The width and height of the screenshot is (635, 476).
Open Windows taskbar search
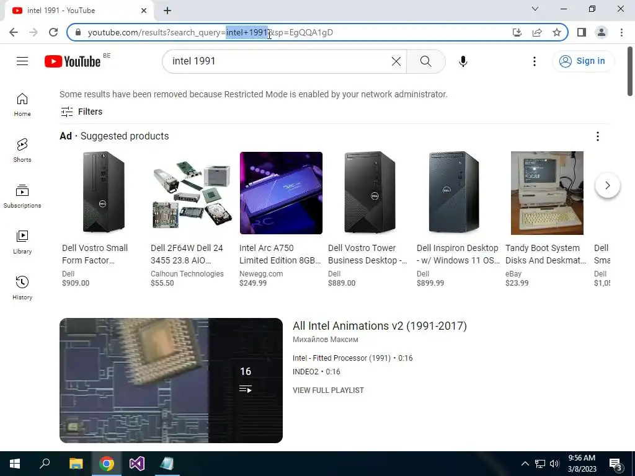45,464
